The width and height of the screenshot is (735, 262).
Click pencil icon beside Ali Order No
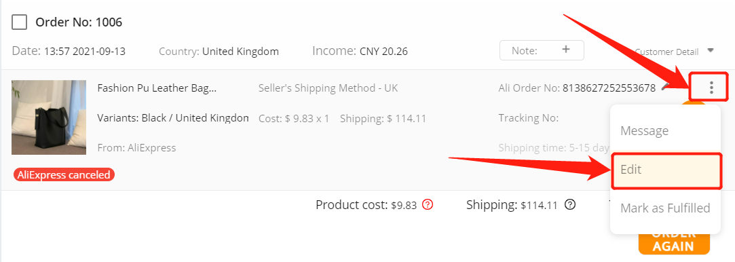click(x=664, y=87)
